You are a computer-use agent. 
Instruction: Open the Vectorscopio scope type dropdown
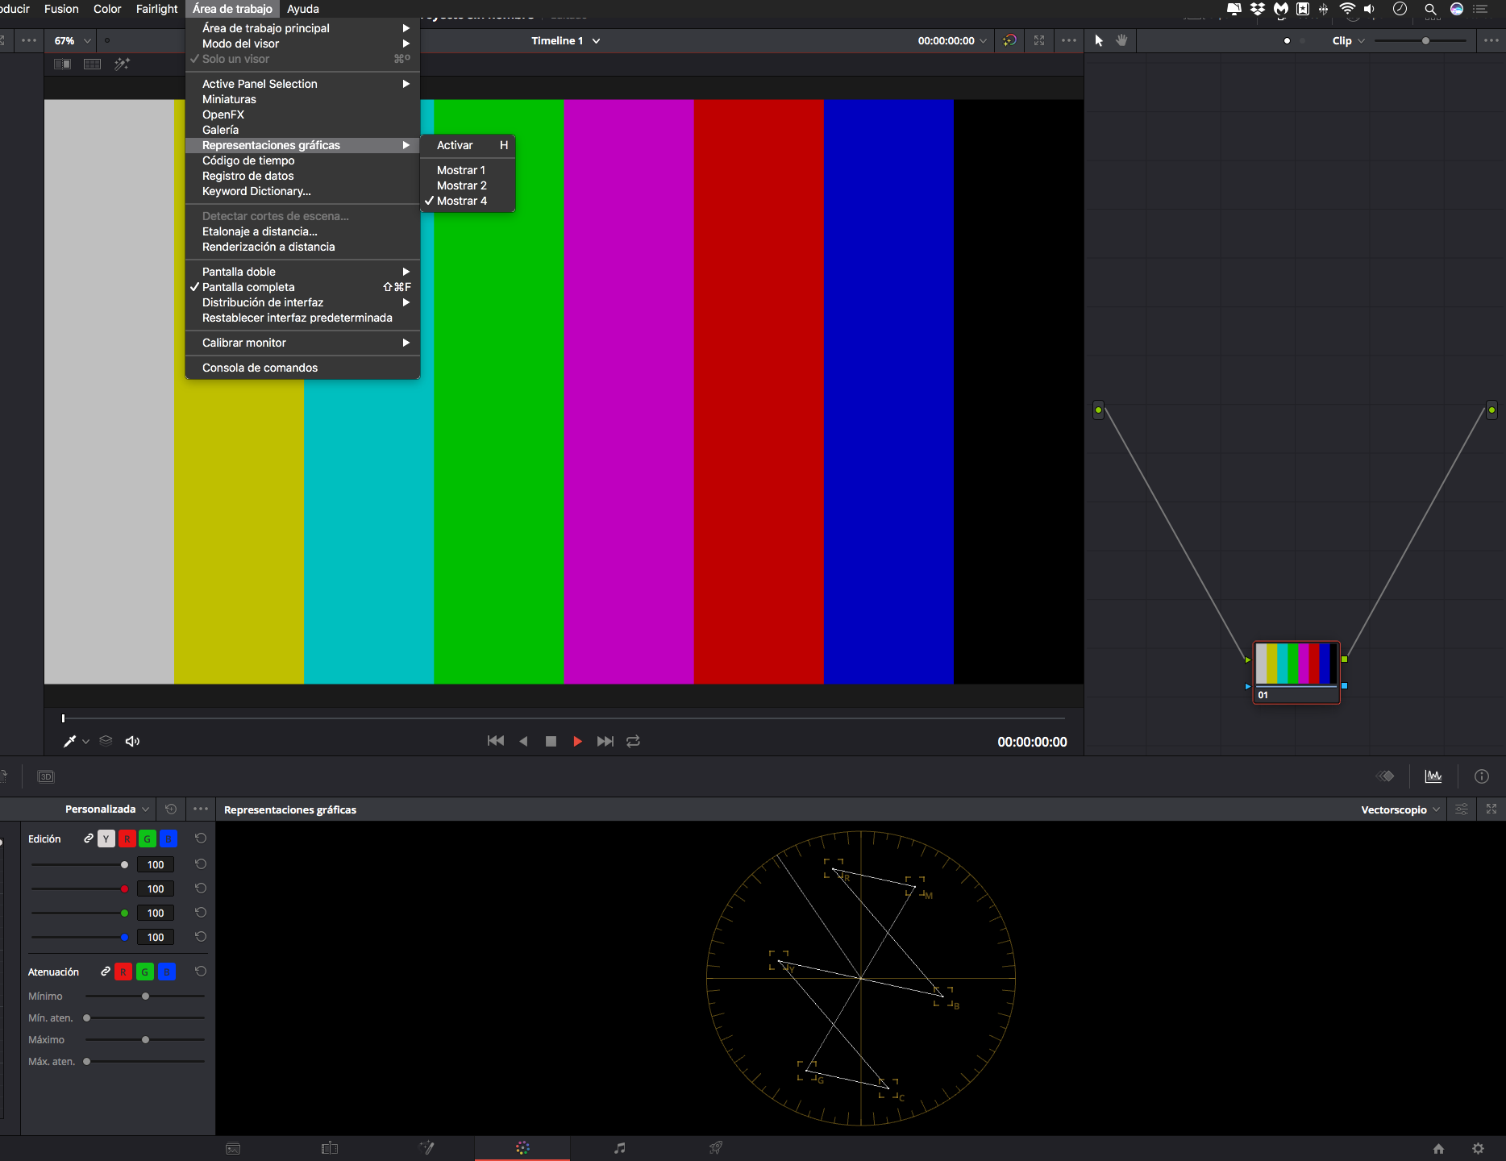(x=1400, y=809)
